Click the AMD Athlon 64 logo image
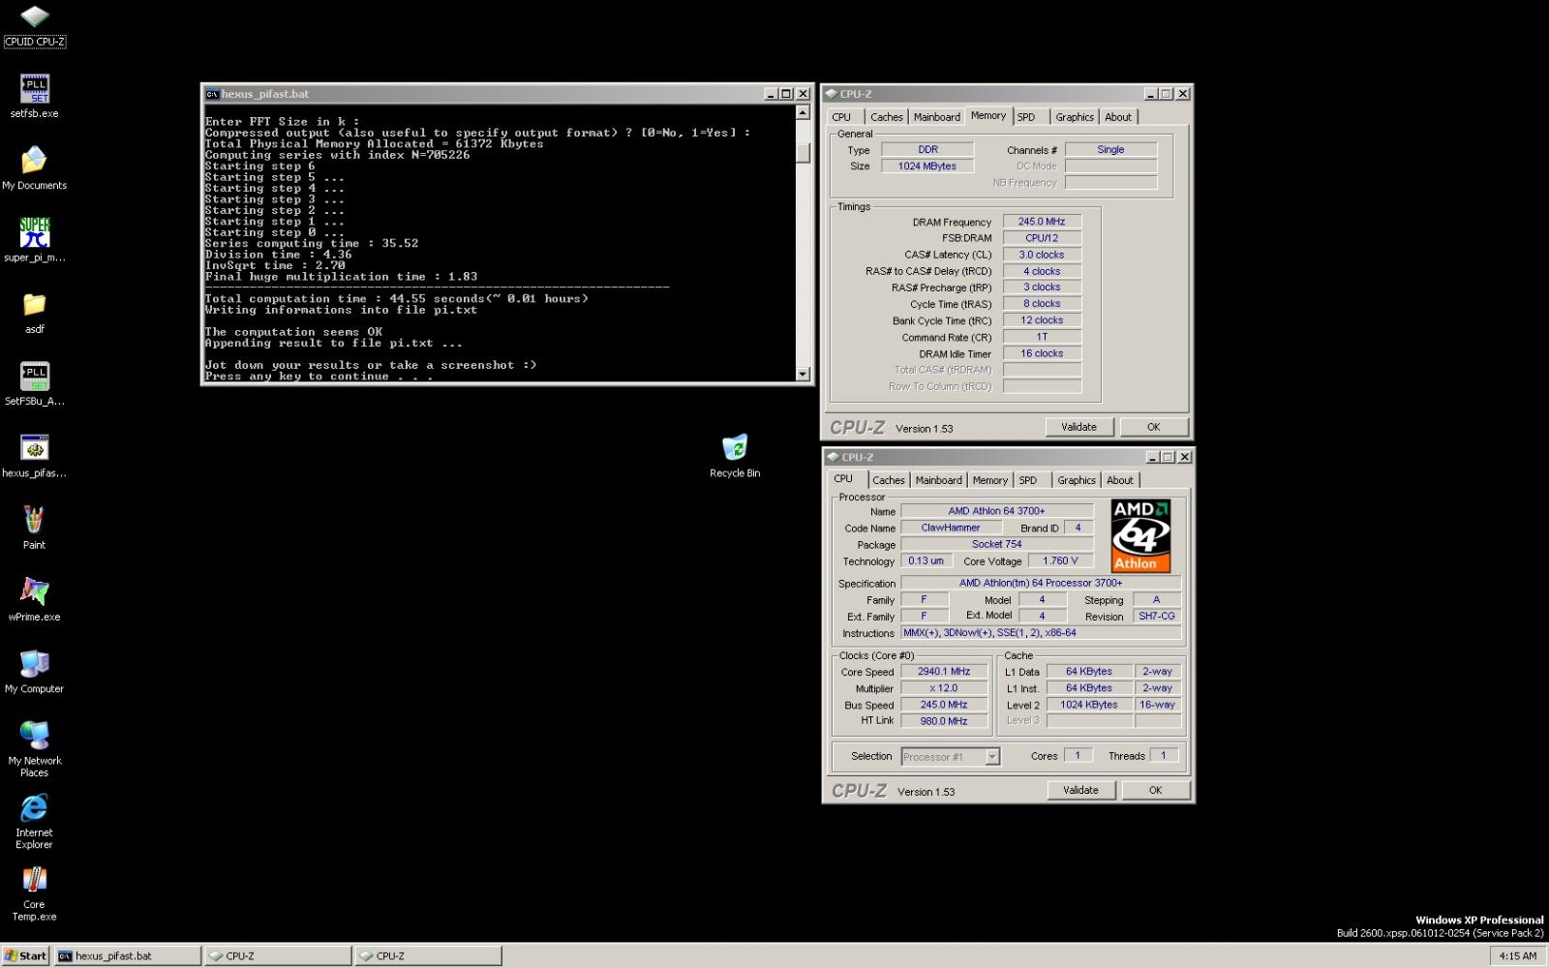Image resolution: width=1549 pixels, height=968 pixels. pyautogui.click(x=1140, y=536)
